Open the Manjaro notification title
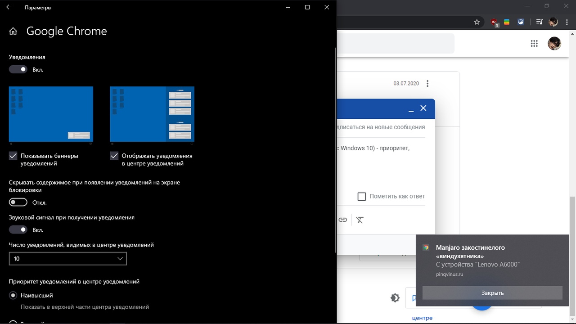The width and height of the screenshot is (576, 324). [470, 252]
